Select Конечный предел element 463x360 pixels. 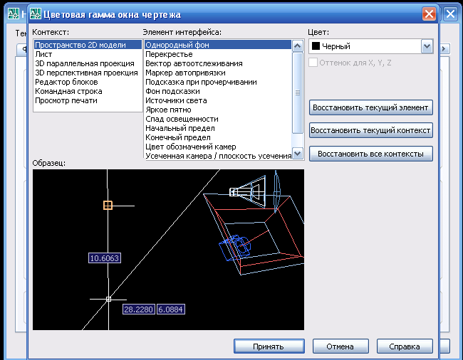coord(218,137)
